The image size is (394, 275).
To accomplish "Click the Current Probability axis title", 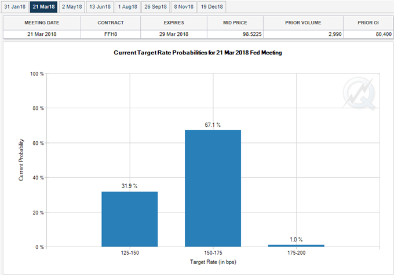I will click(x=21, y=160).
